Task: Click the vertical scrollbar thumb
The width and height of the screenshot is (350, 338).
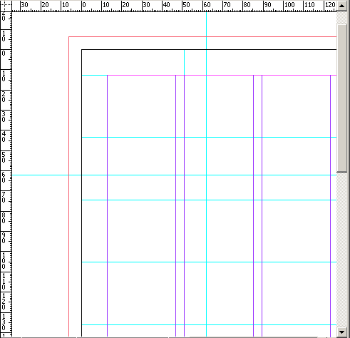Action: (x=342, y=98)
